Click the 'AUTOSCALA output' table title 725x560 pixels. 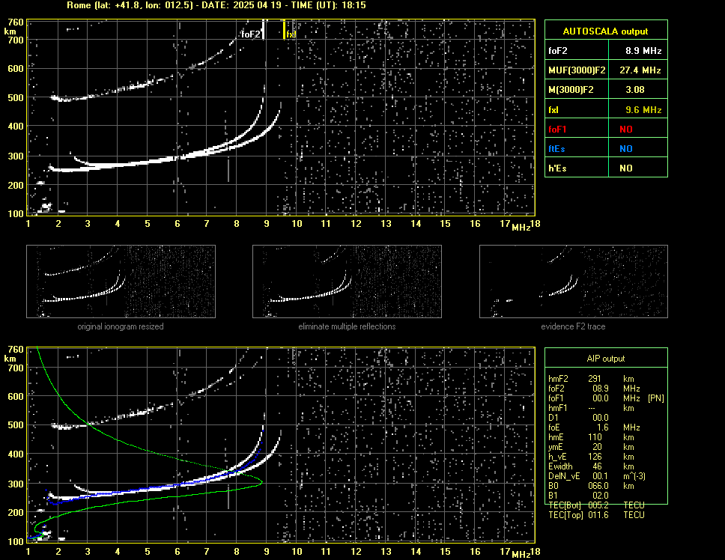pos(606,31)
